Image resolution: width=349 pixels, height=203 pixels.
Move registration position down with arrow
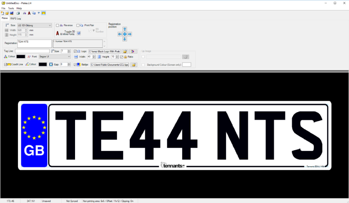[125, 39]
